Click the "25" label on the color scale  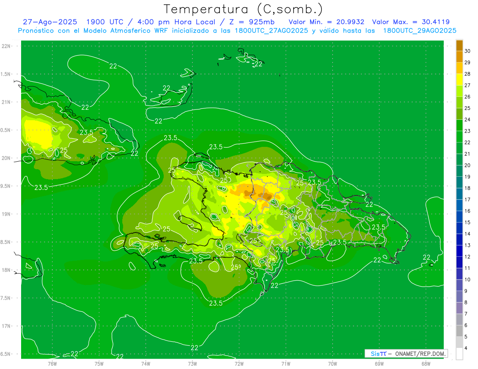[468, 108]
